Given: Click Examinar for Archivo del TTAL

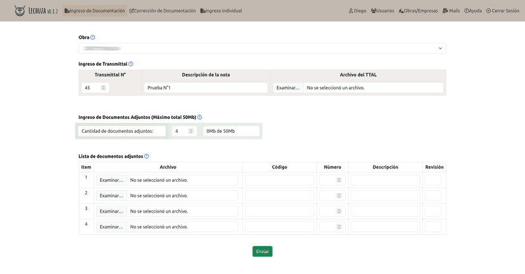Looking at the screenshot, I should 288,88.
